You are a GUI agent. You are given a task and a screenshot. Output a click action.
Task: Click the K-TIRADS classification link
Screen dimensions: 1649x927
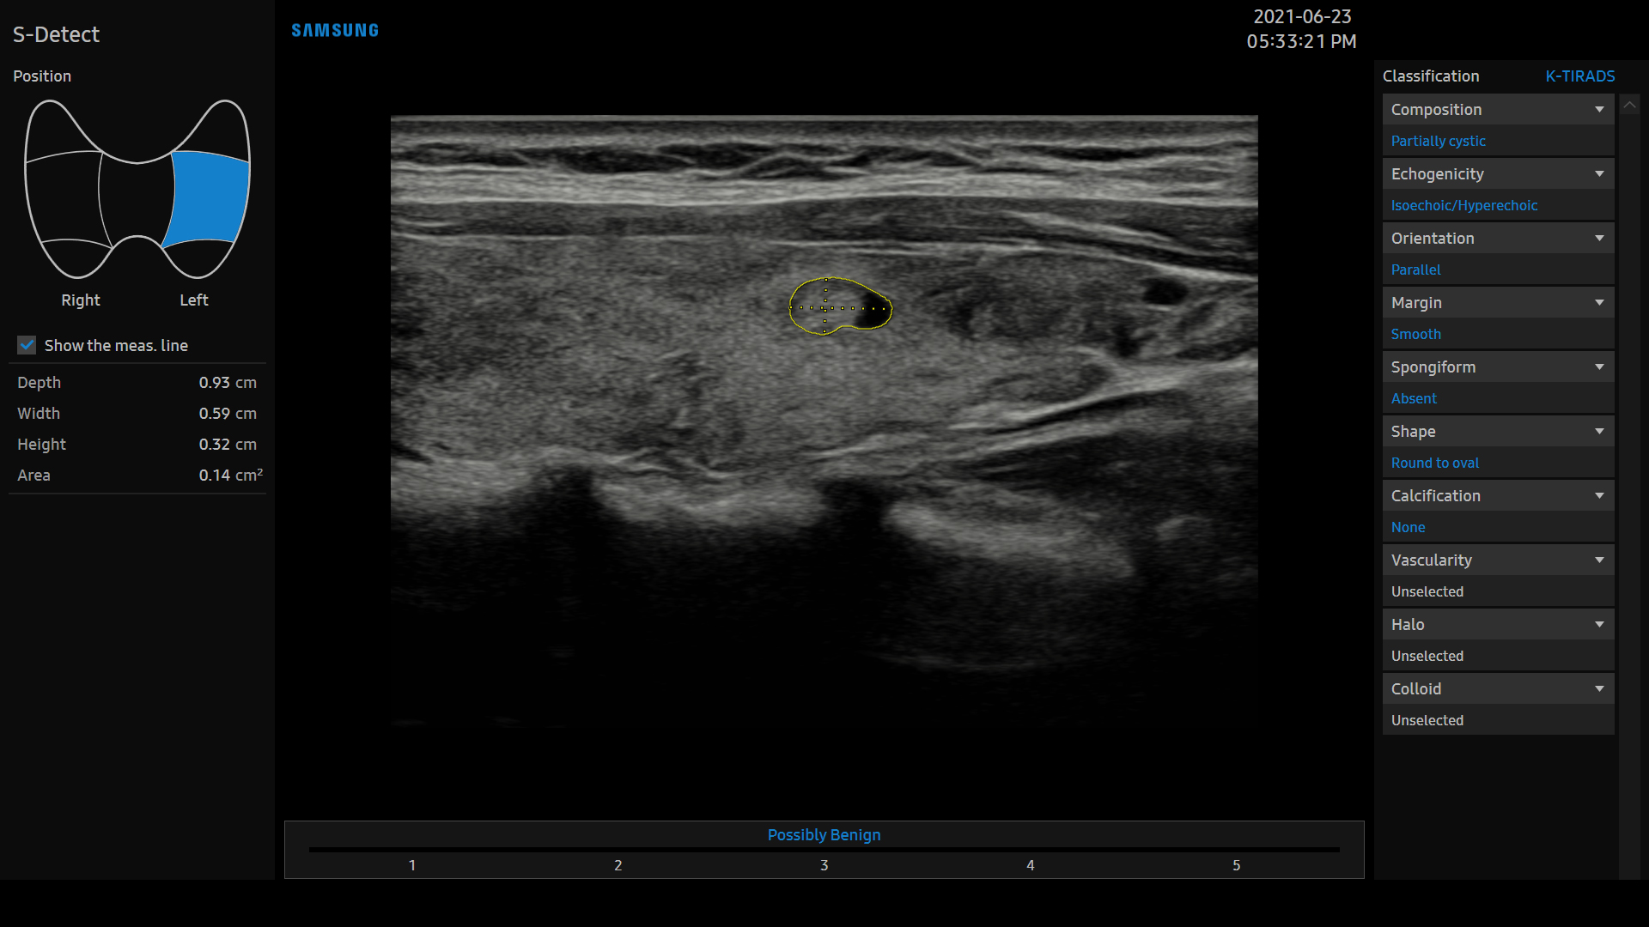1579,76
